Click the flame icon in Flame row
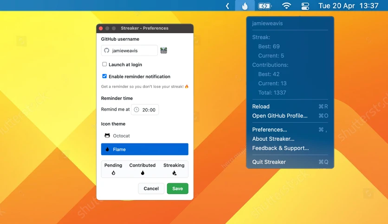The image size is (388, 224). [107, 149]
